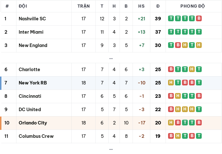Click the PHONG ĐỘ column header
Image resolution: width=222 pixels, height=154 pixels.
tap(193, 6)
